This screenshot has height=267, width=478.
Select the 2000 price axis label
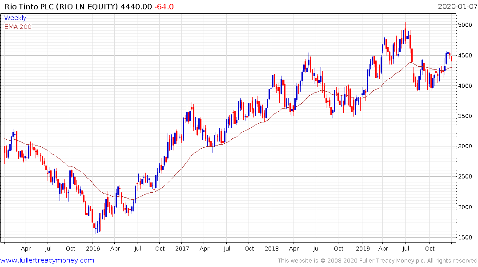pos(465,207)
